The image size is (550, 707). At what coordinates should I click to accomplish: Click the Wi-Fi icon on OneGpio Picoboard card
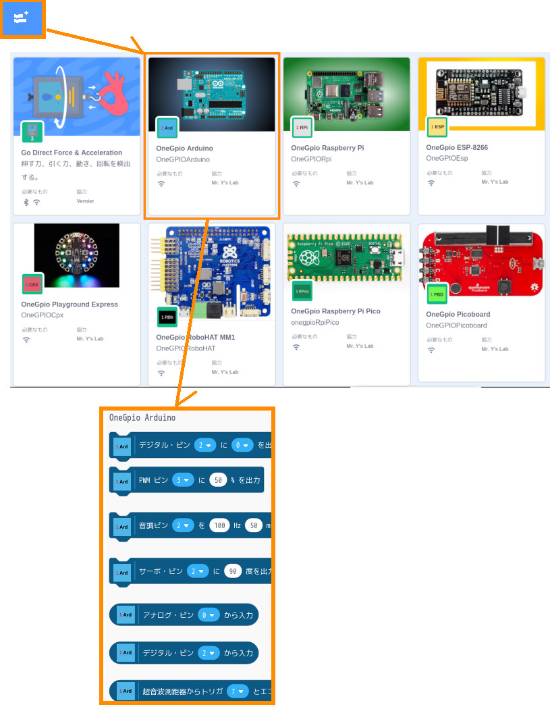point(431,350)
